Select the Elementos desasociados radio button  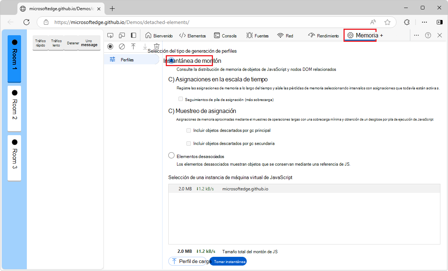pyautogui.click(x=172, y=156)
